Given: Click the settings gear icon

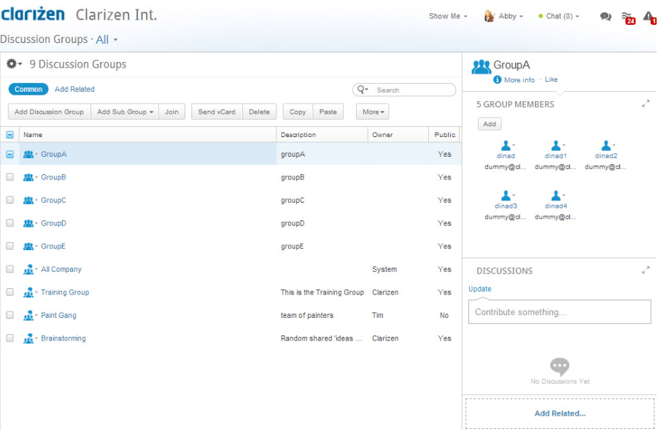Looking at the screenshot, I should click(x=12, y=64).
